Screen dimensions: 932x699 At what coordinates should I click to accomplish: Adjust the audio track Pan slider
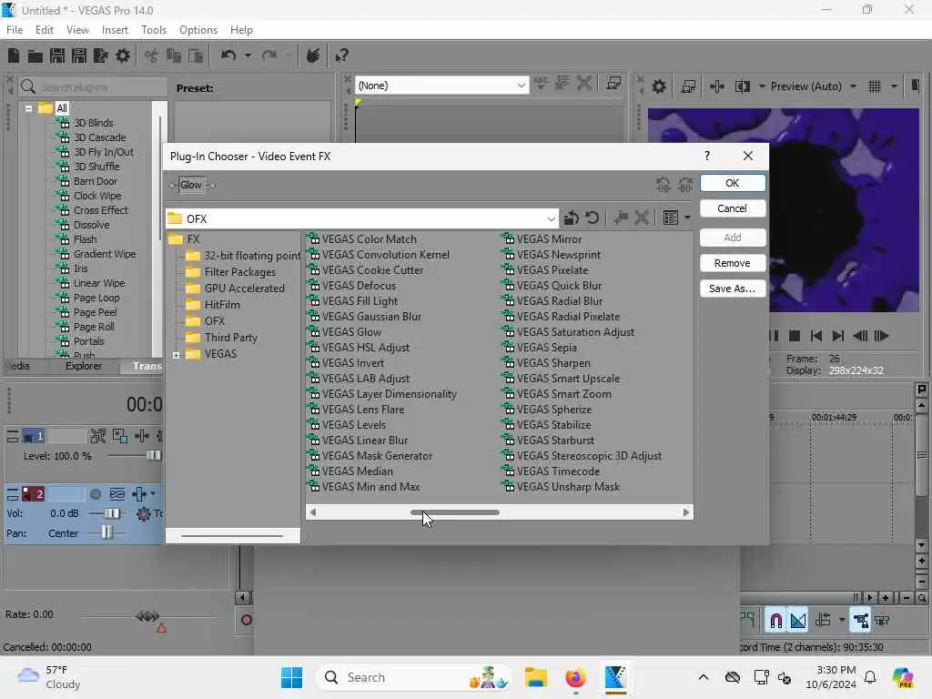click(x=106, y=532)
